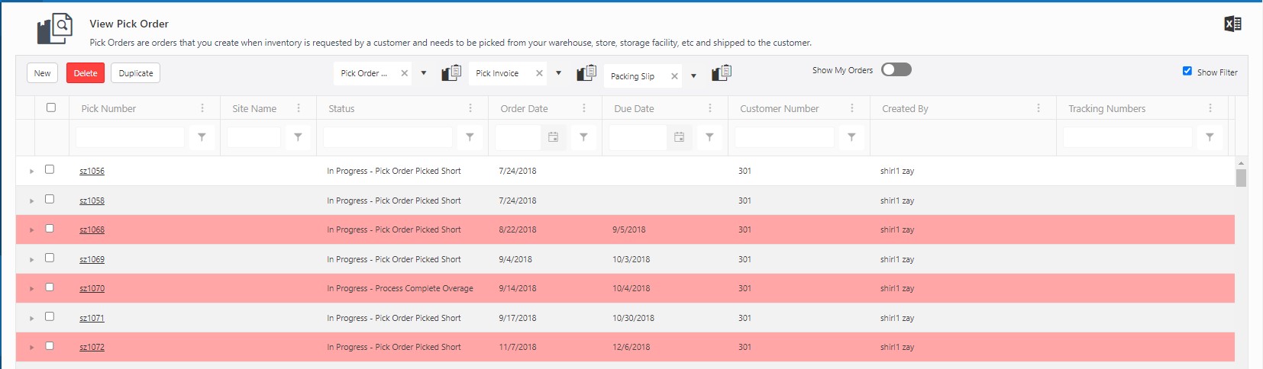
Task: Click the report icon next to Pick Invoice dropdown
Action: point(586,73)
